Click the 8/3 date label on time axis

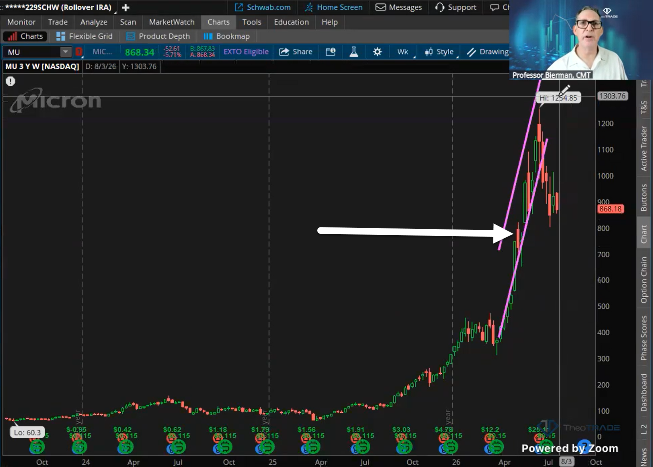point(566,461)
